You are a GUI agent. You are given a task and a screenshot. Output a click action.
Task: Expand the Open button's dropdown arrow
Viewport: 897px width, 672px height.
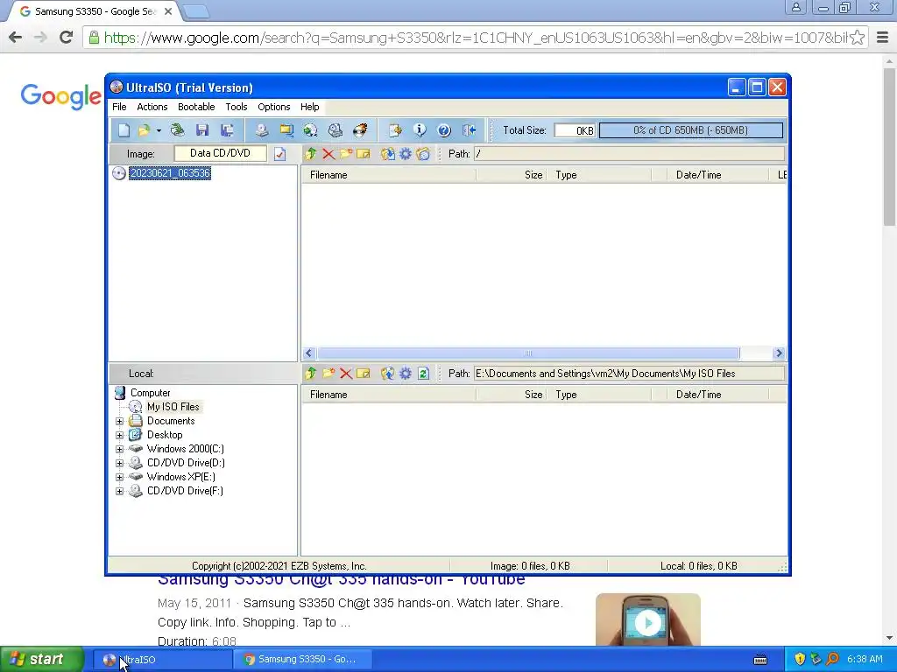(x=159, y=131)
